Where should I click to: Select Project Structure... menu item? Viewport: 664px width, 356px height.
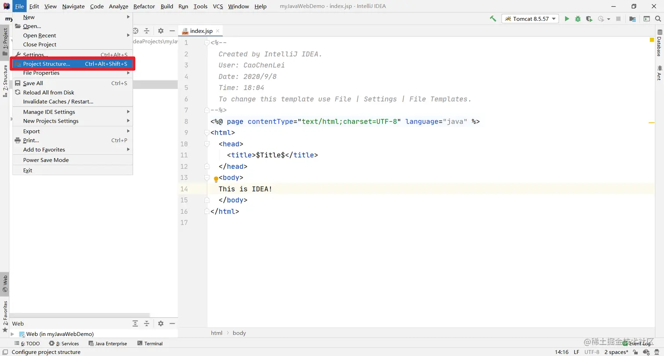[73, 64]
